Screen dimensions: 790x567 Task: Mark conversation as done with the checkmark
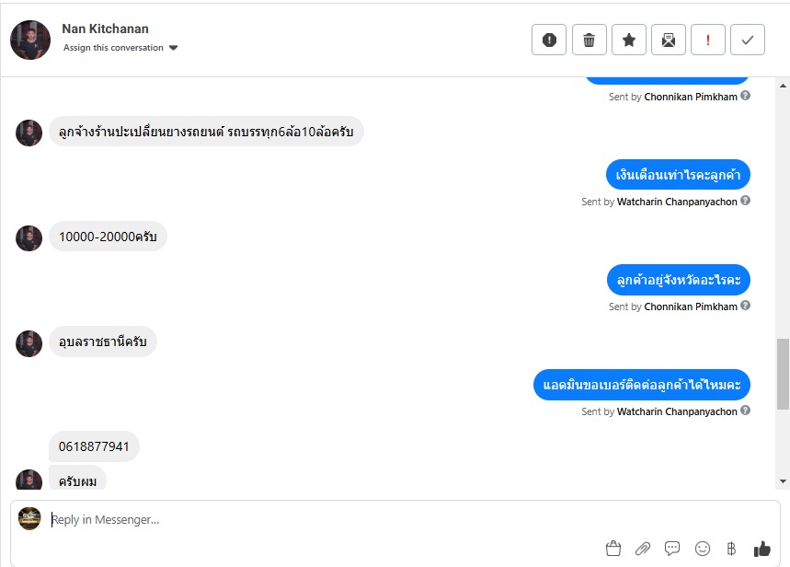748,40
